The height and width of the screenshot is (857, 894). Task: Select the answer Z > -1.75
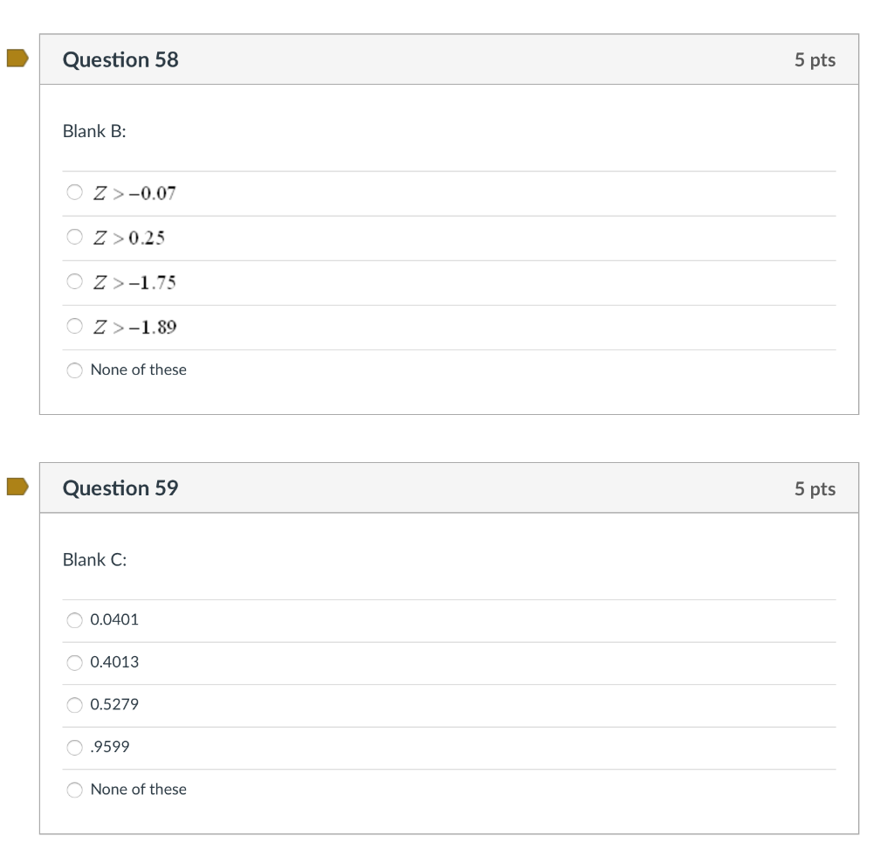(x=74, y=281)
